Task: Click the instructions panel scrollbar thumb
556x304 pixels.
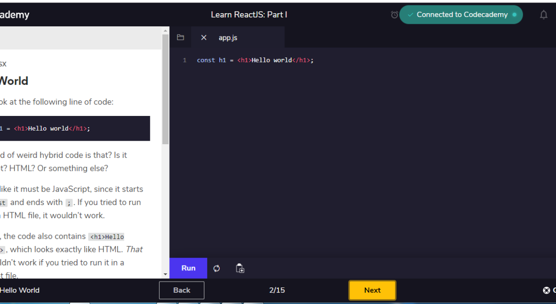Action: pyautogui.click(x=165, y=88)
